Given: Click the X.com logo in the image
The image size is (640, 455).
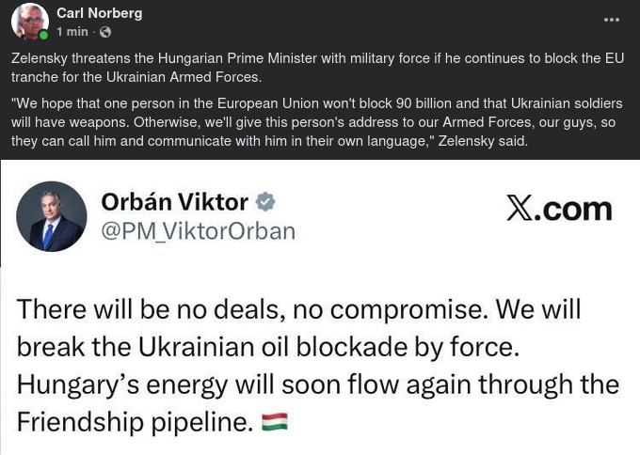Looking at the screenshot, I should (x=559, y=209).
